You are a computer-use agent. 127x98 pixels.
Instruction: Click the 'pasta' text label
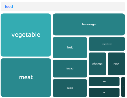tap(70, 88)
